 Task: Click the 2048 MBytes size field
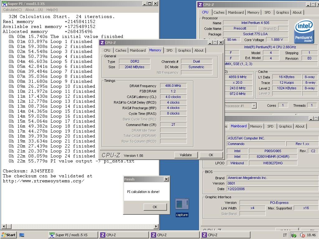pyautogui.click(x=135, y=67)
